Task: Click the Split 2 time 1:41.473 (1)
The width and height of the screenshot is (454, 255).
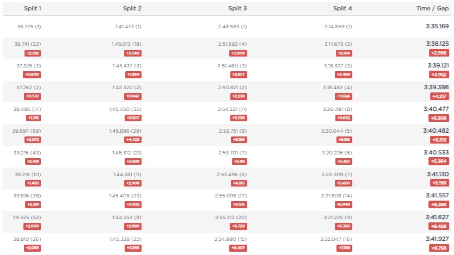Action: pos(128,27)
